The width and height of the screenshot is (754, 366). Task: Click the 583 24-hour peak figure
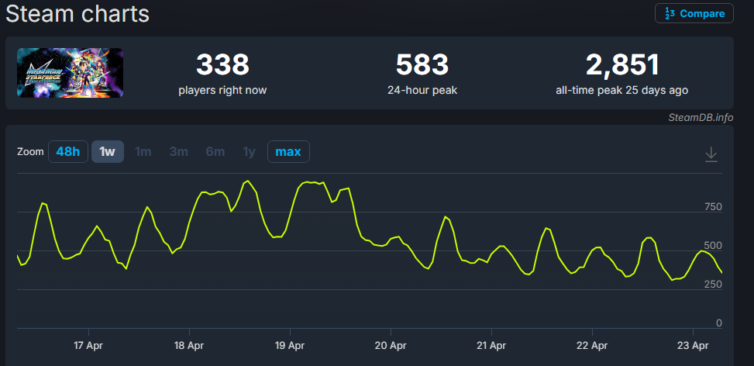[422, 65]
